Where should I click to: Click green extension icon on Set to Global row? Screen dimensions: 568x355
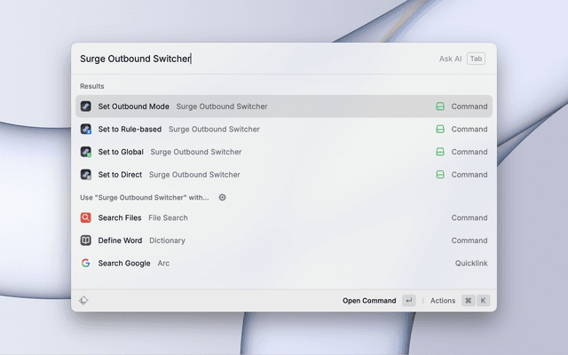click(x=440, y=152)
